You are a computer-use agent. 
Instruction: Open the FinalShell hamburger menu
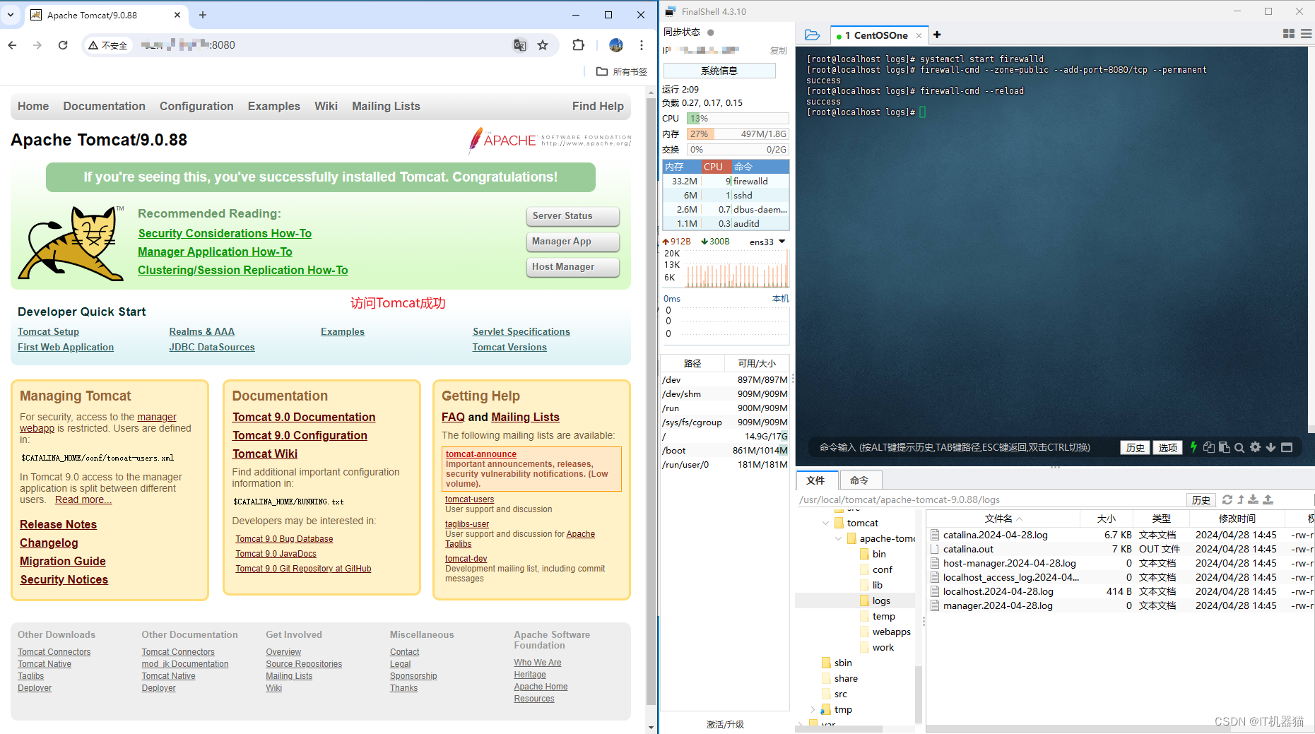1307,34
